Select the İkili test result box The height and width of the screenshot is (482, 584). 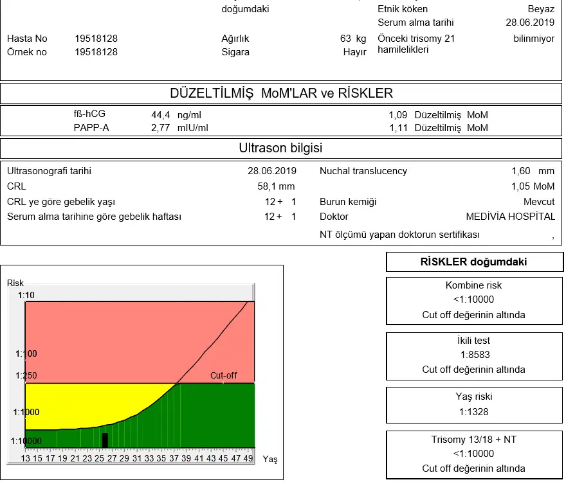474,355
